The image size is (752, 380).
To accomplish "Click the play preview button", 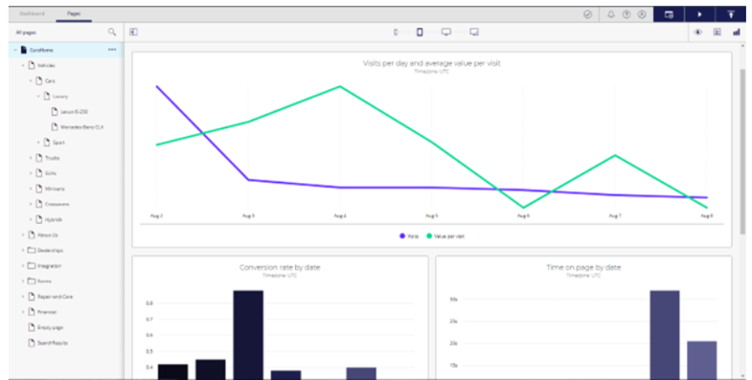I will 699,14.
